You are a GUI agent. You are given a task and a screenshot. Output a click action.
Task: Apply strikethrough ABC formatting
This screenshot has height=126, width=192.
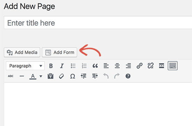[11, 76]
